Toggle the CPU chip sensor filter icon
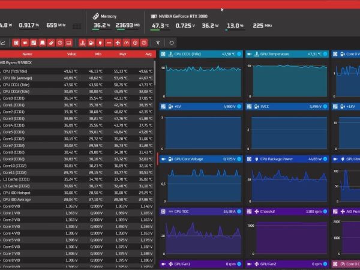Image resolution: width=360 pixels, height=270 pixels. [x=16, y=43]
